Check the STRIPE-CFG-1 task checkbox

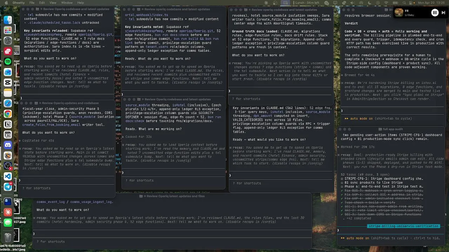[342, 178]
